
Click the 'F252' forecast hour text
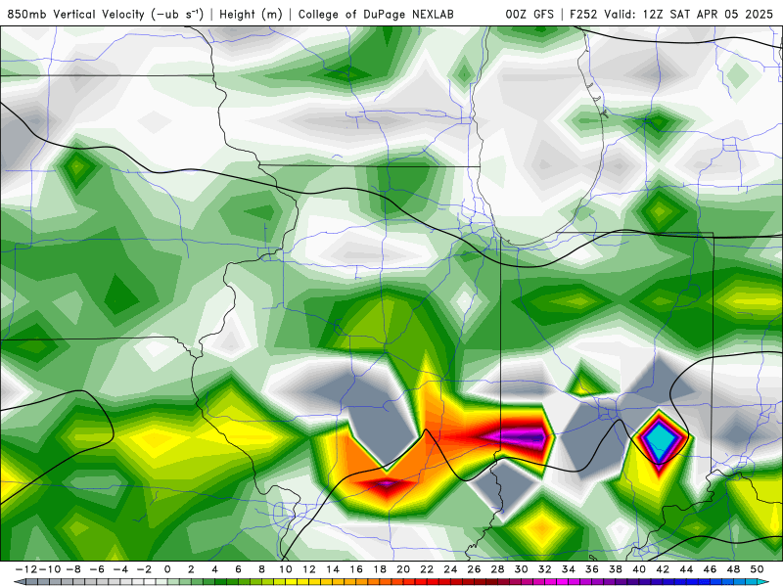583,15
